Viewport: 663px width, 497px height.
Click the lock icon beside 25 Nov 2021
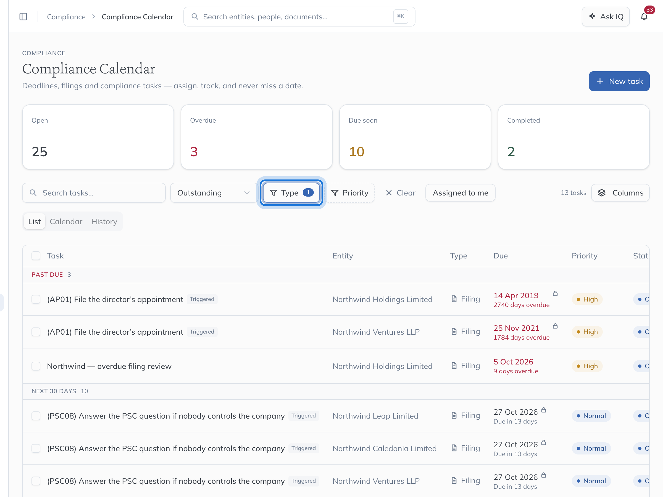click(x=555, y=326)
